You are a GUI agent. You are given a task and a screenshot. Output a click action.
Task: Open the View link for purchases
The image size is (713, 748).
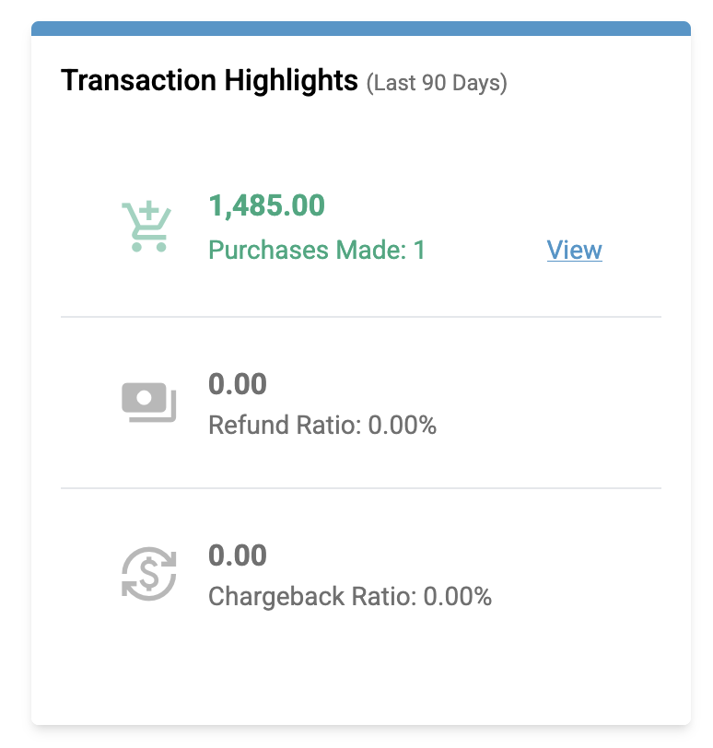click(x=574, y=250)
